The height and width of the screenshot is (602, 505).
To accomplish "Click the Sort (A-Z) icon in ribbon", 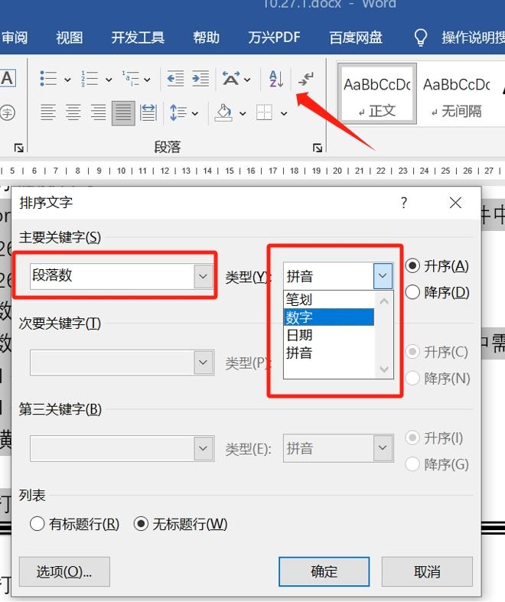I will 276,79.
